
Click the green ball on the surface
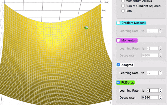click(x=86, y=28)
